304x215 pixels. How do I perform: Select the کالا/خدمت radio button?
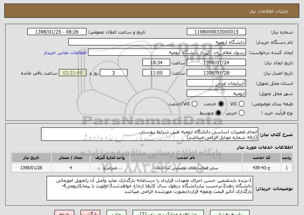click(x=195, y=104)
